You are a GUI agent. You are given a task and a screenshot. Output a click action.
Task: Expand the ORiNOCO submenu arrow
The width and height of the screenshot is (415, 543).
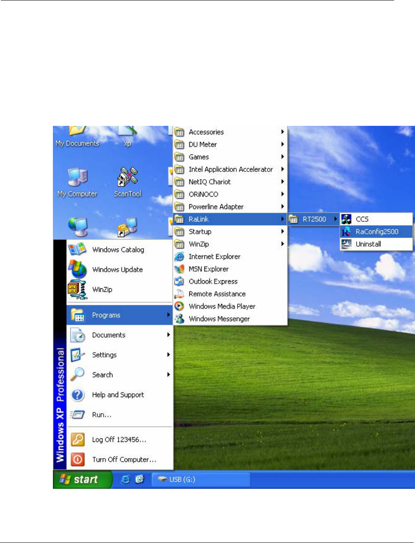click(282, 194)
